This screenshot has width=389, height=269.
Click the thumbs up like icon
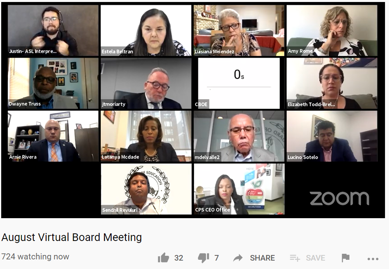click(163, 258)
